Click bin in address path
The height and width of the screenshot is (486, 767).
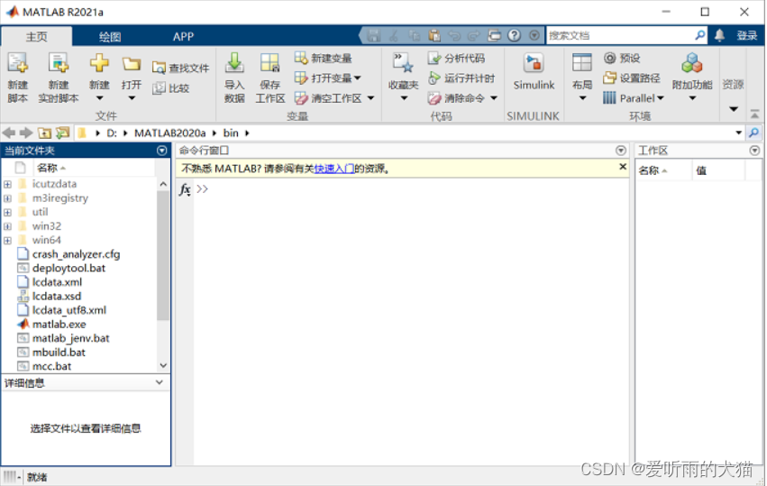coord(231,133)
